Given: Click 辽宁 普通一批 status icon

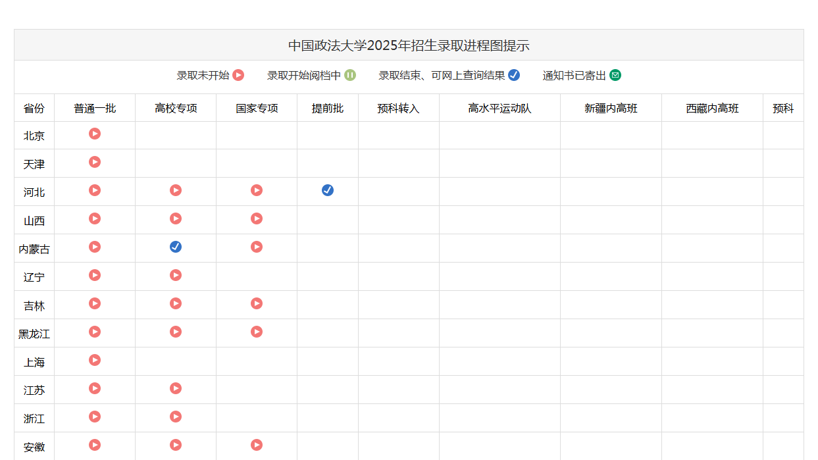Looking at the screenshot, I should pos(95,275).
